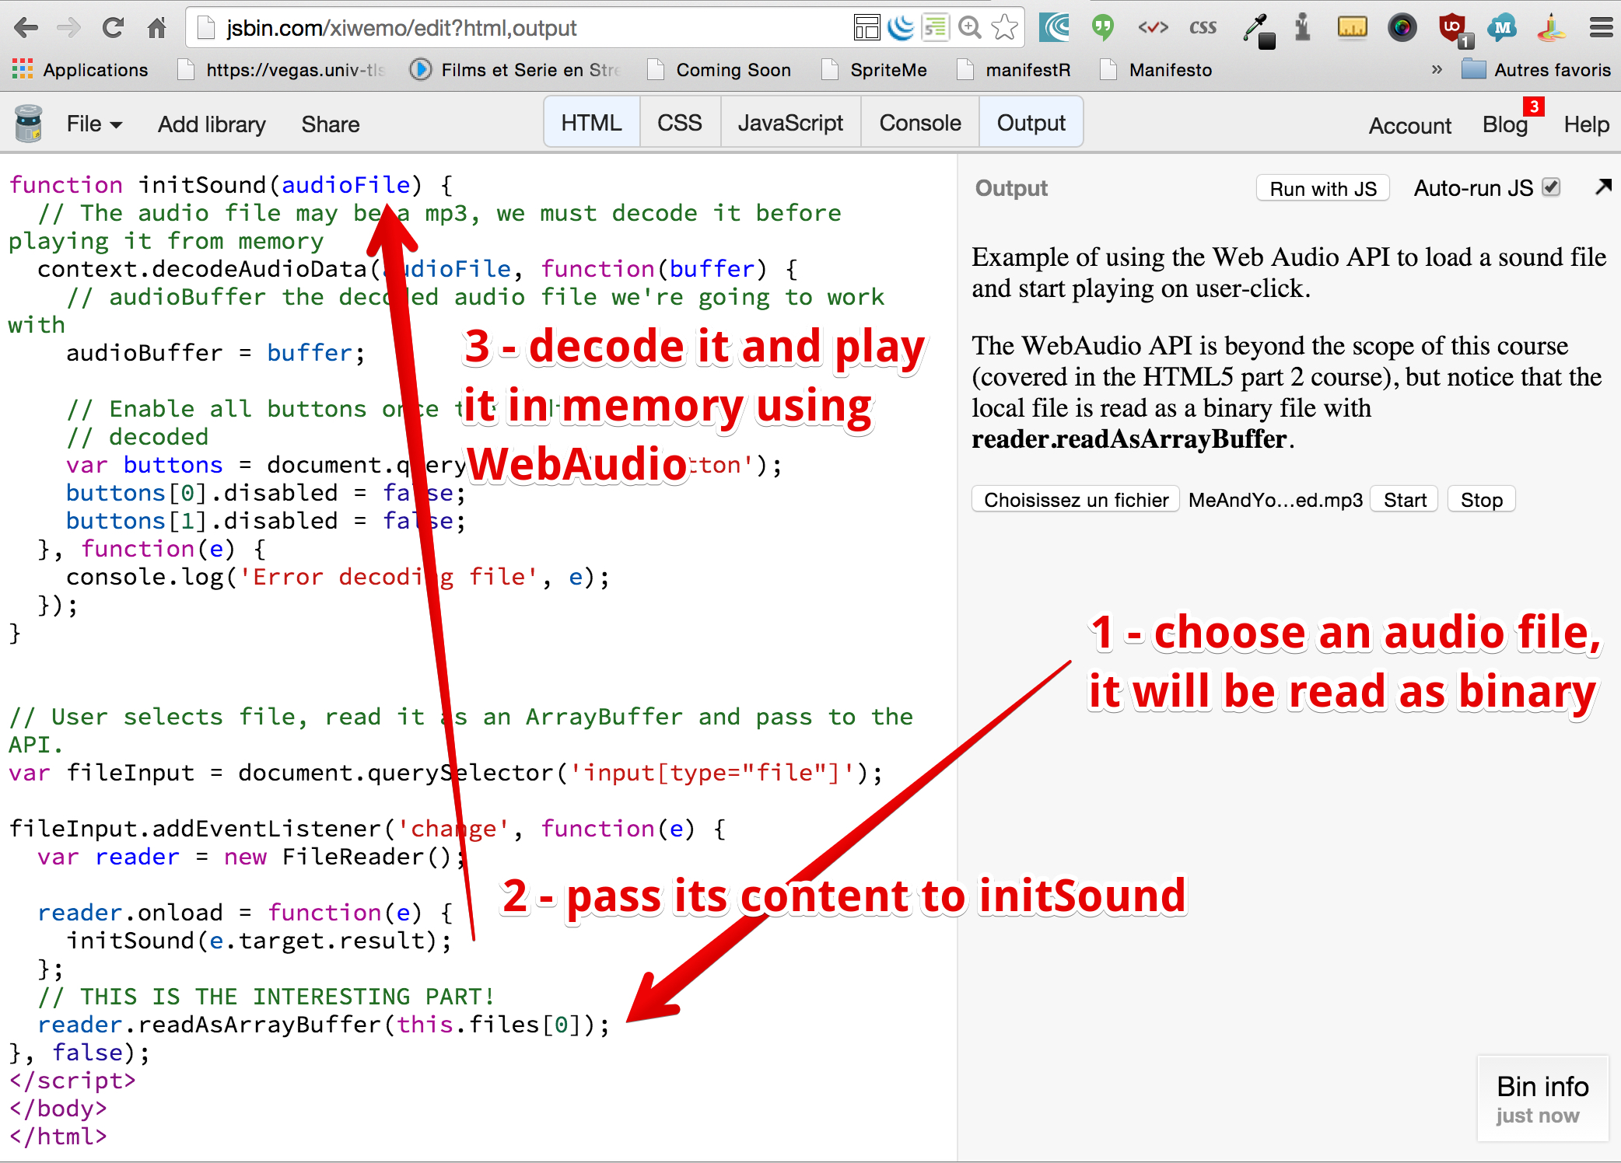
Task: Click the MeAndYo...ed.mp3 file name
Action: (1275, 500)
